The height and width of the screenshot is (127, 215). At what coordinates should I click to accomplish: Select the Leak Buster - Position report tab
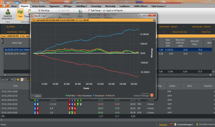(201, 27)
